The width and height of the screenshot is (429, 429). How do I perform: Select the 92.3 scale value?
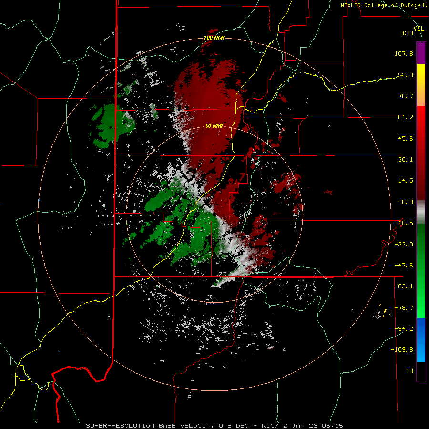click(x=406, y=75)
